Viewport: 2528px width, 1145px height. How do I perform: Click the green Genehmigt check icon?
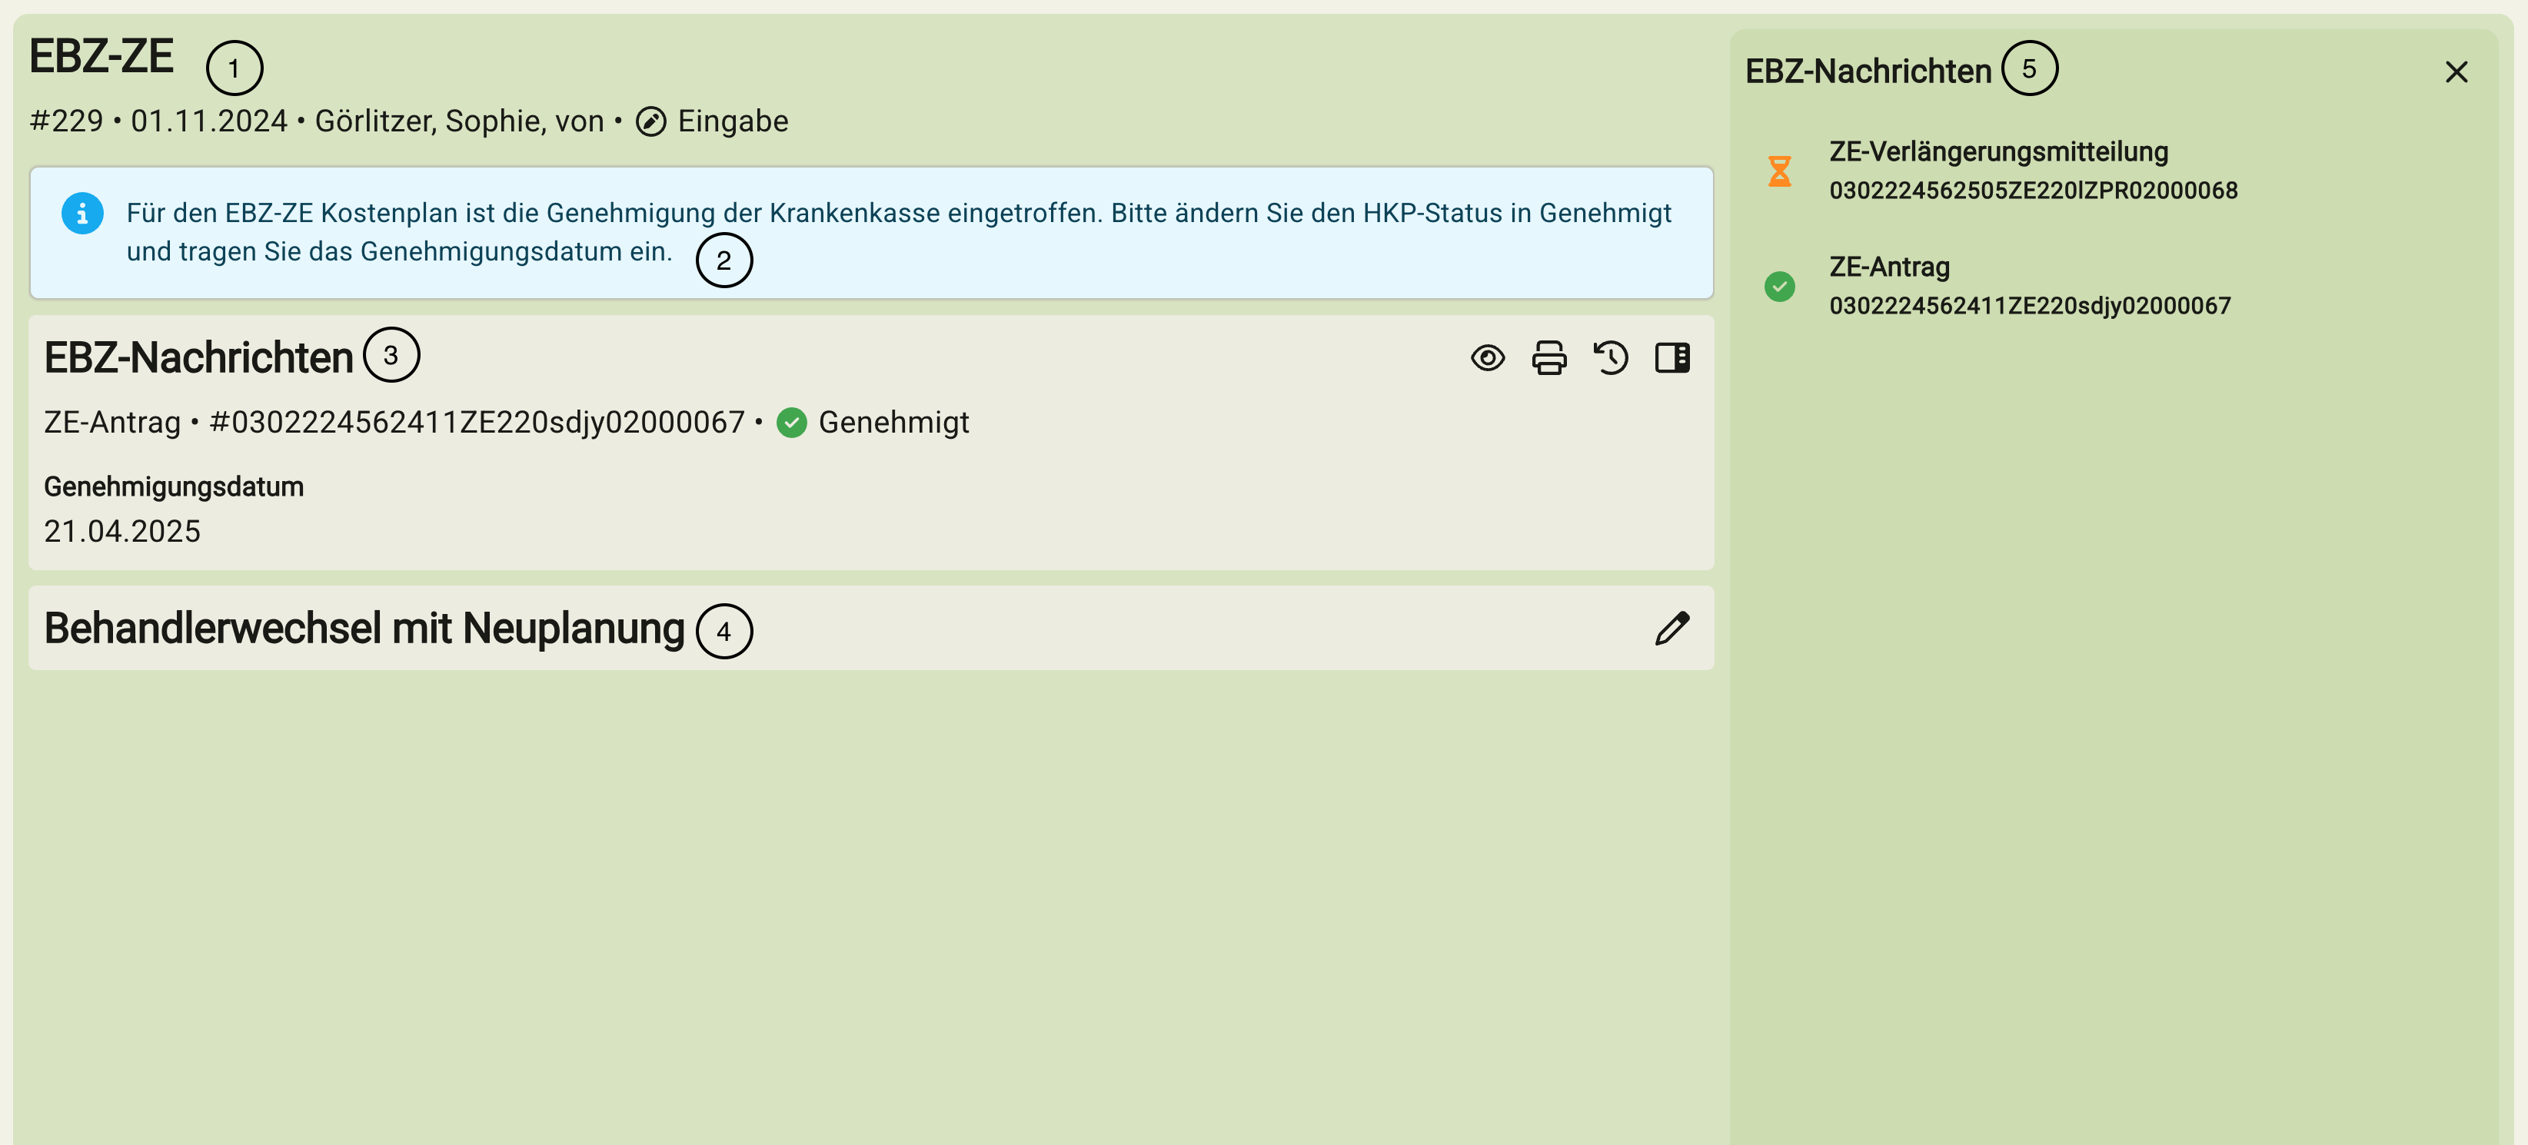coord(791,423)
